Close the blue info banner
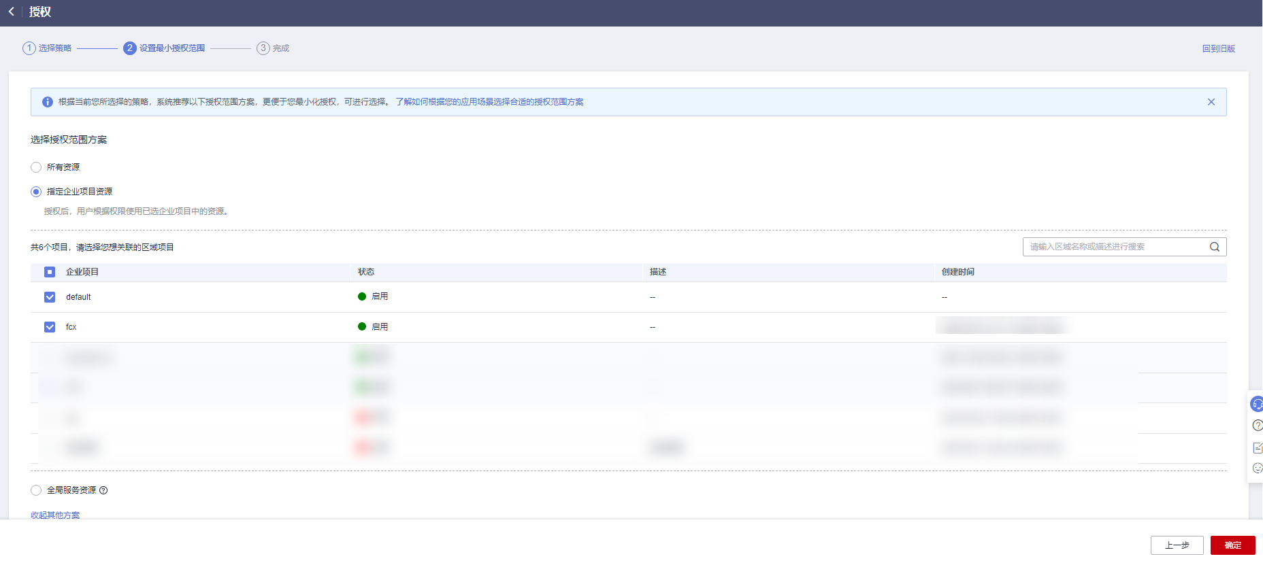 click(1211, 102)
